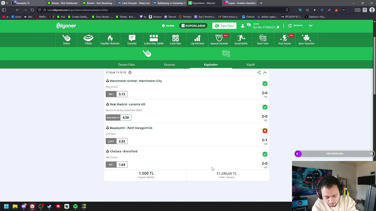This screenshot has height=211, width=376.
Task: Open the Windows Start menu
Action: pos(6,206)
